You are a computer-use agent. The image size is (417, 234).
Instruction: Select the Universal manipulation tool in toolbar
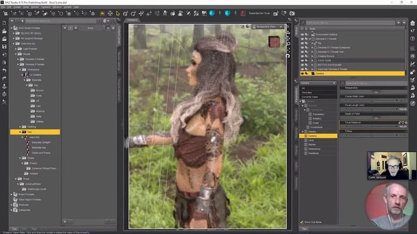point(126,13)
